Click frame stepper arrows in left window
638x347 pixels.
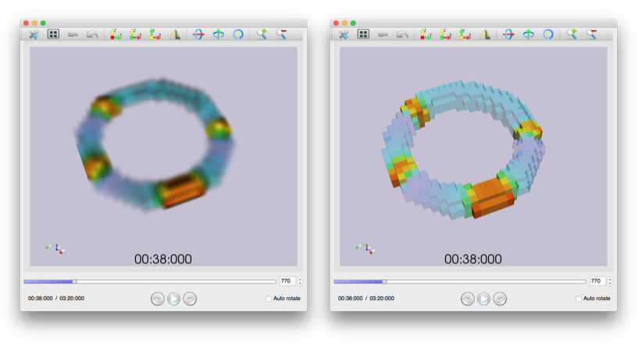300,281
